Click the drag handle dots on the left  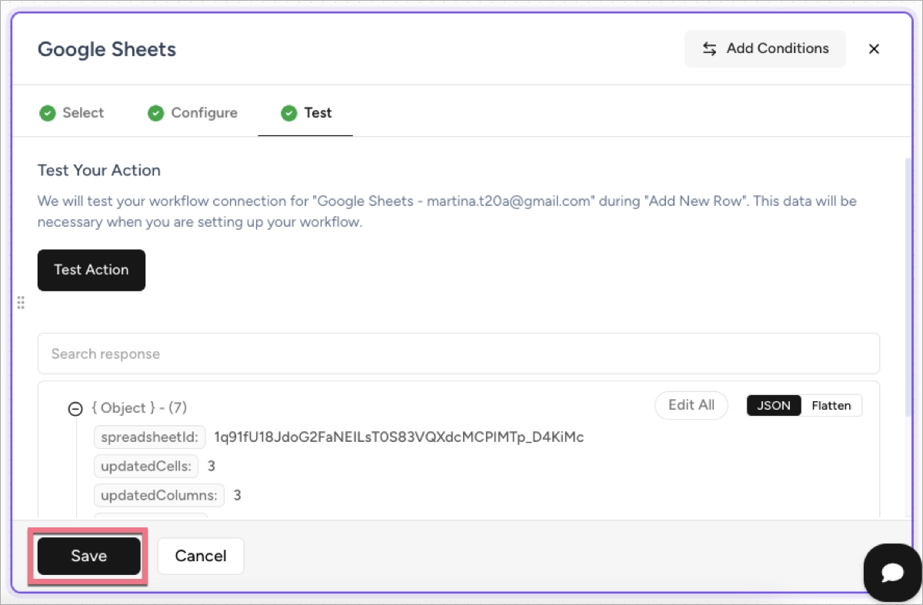(x=21, y=302)
